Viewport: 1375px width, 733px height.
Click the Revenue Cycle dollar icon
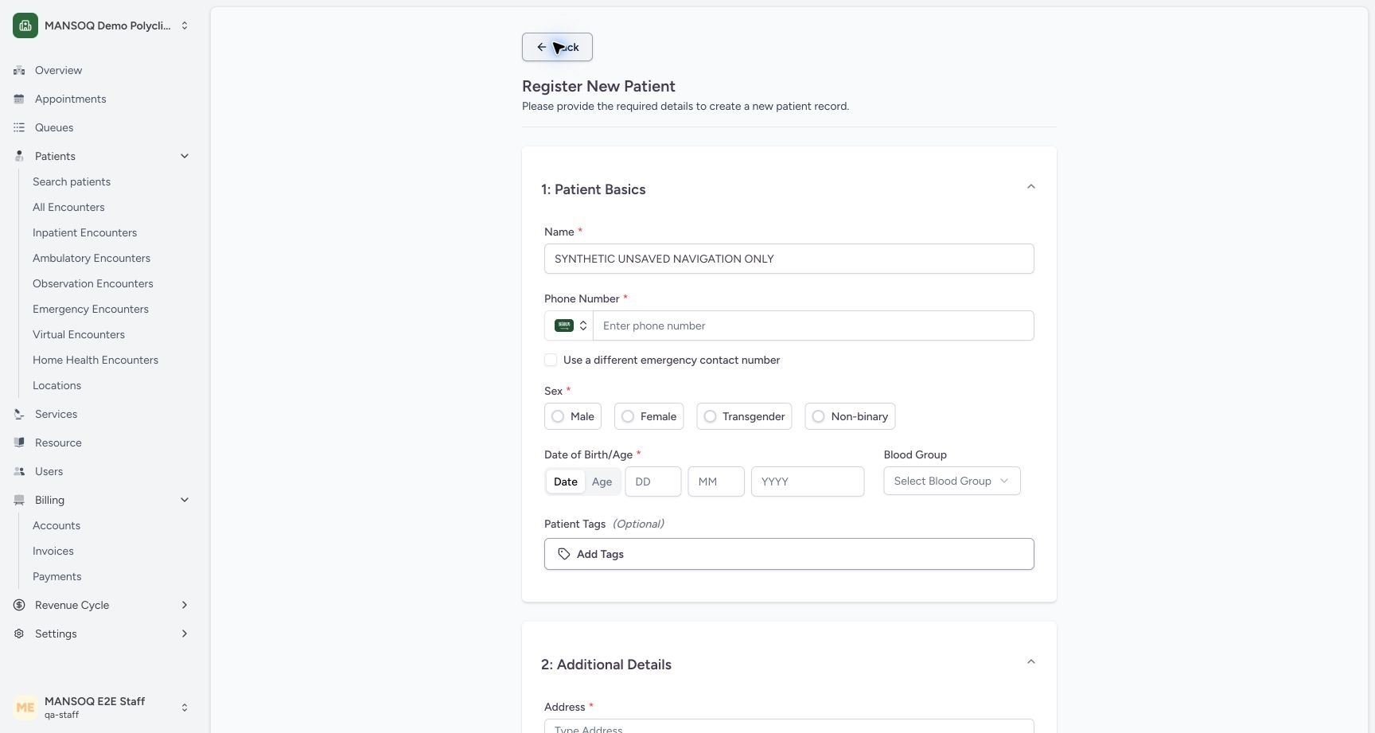[x=19, y=605]
